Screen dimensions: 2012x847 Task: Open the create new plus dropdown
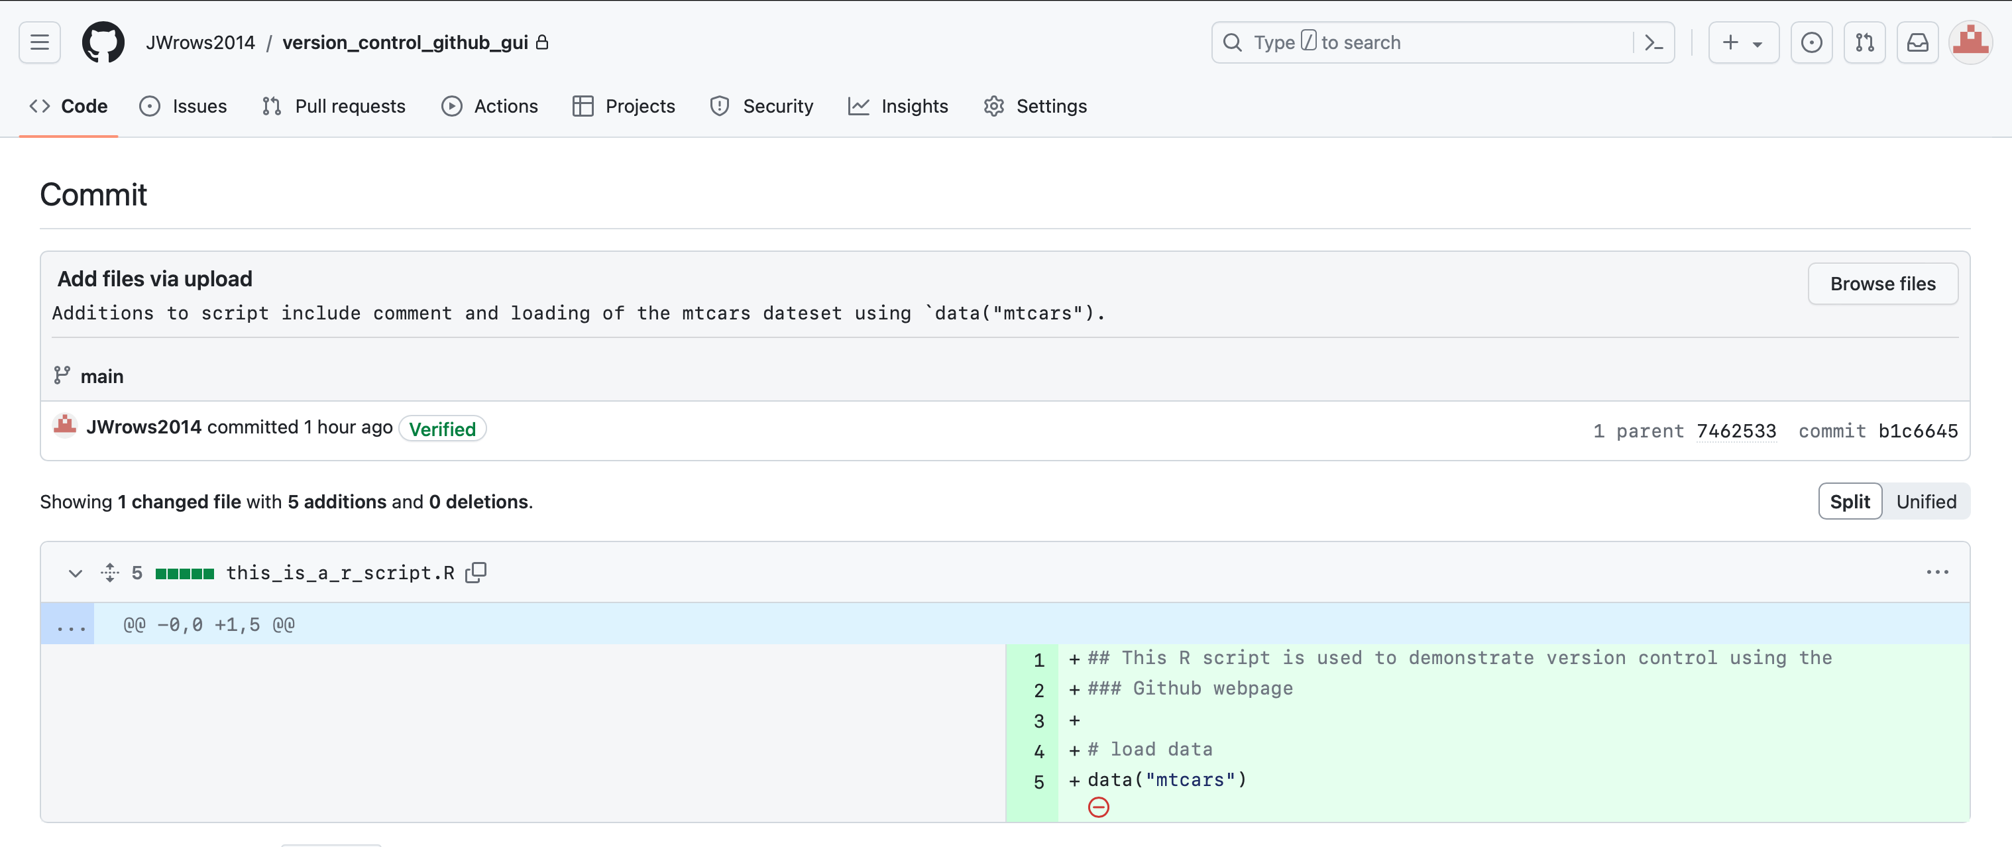coord(1742,42)
